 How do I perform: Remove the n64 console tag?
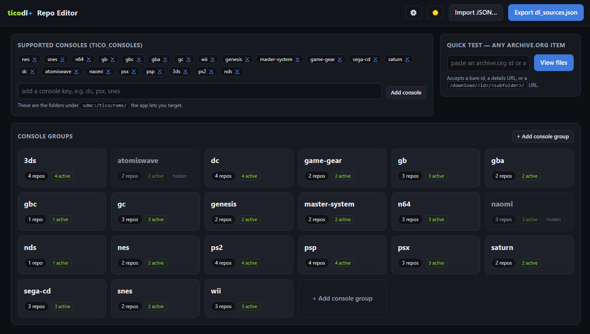click(89, 59)
